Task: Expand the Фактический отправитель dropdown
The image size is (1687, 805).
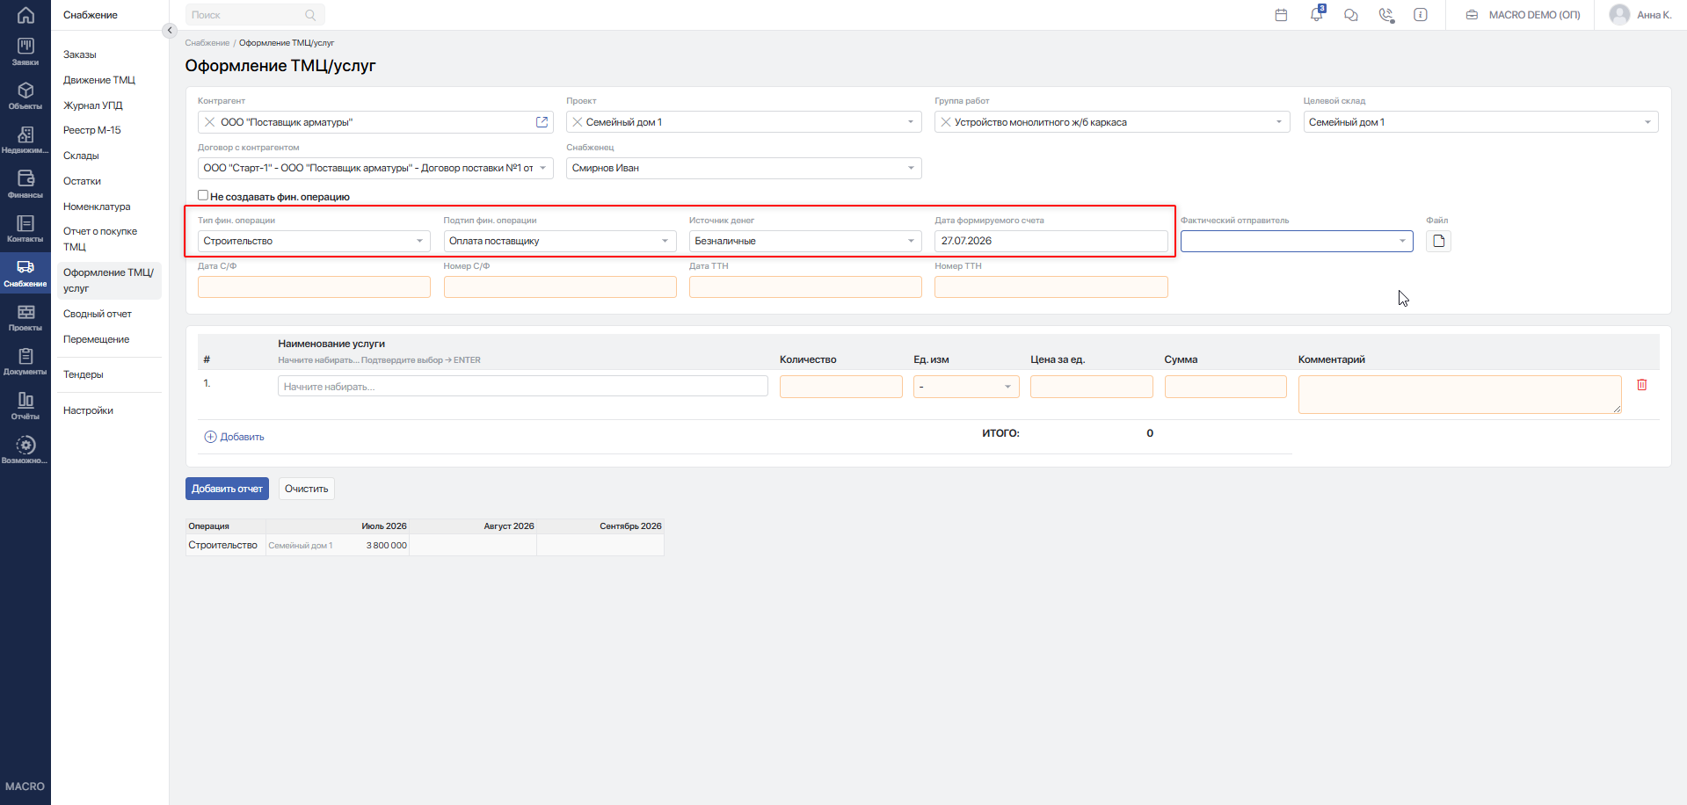Action: click(1297, 241)
